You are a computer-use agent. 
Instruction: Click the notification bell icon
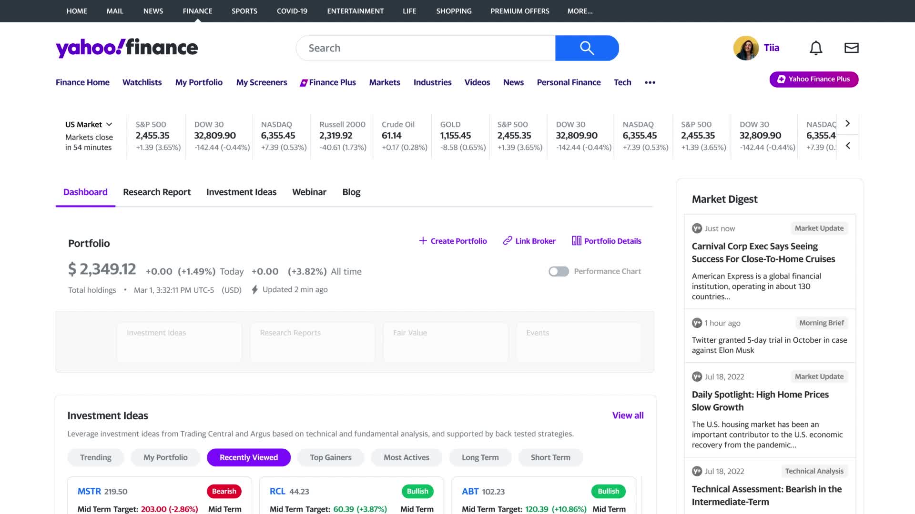click(816, 48)
